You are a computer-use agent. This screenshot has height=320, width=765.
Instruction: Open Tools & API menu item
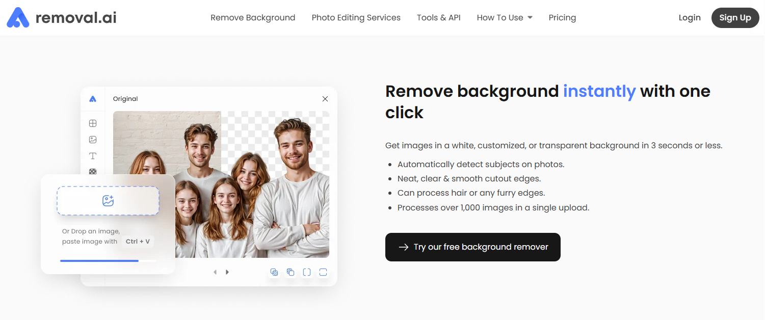pyautogui.click(x=438, y=17)
